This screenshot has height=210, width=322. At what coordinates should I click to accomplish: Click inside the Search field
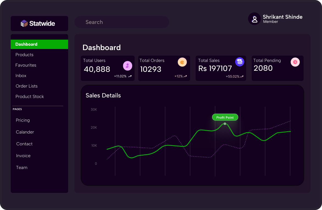click(x=122, y=22)
